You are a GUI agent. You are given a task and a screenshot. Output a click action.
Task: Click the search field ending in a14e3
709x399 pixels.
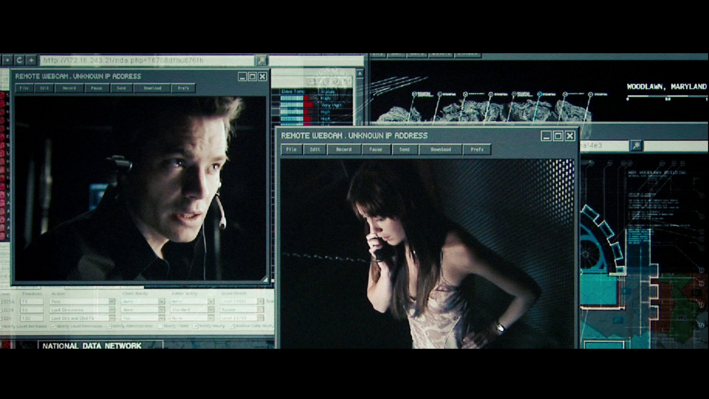(x=605, y=146)
